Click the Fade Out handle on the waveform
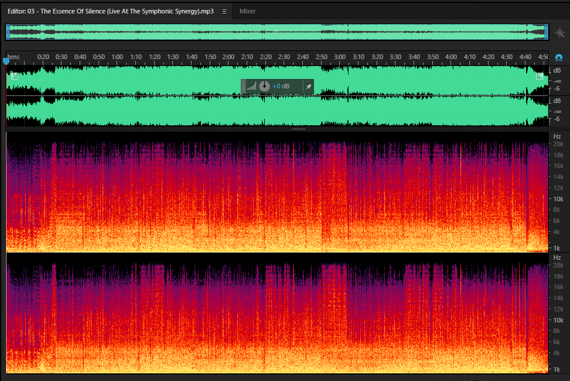Screen dimensions: 570x381 (x=540, y=76)
